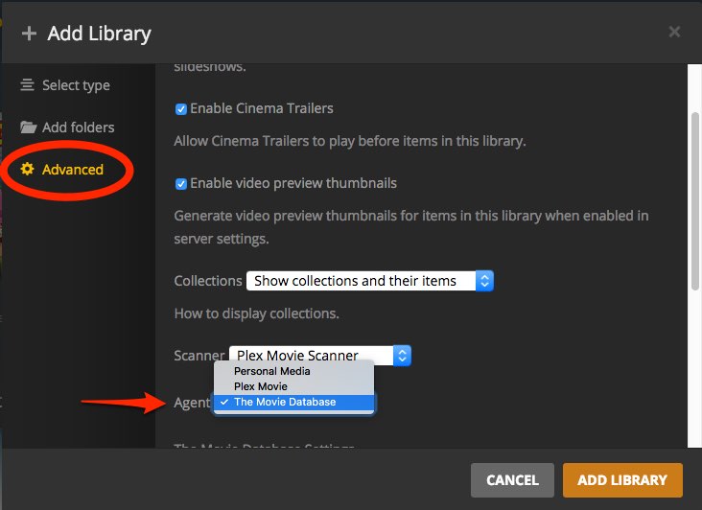
Task: Click the Enable Cinema Trailers label
Action: [x=262, y=108]
